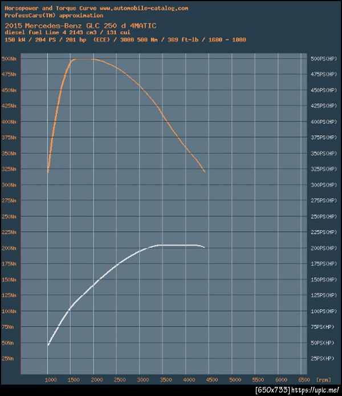Click the '500Nm' left axis label

(9, 59)
